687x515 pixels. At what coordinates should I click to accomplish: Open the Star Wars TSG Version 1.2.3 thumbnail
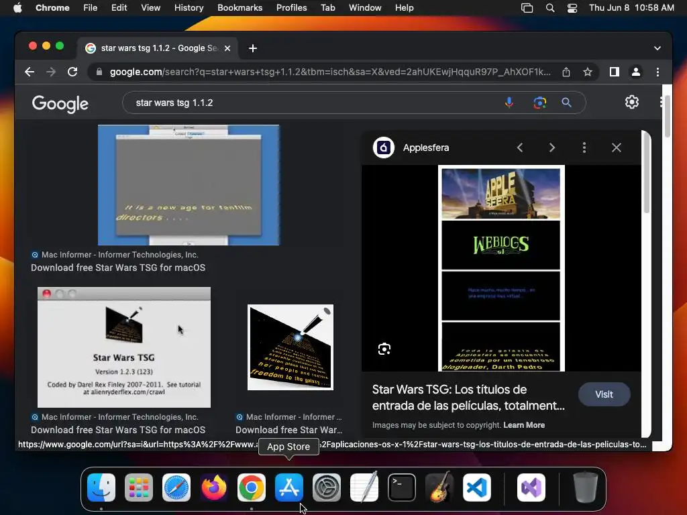124,347
